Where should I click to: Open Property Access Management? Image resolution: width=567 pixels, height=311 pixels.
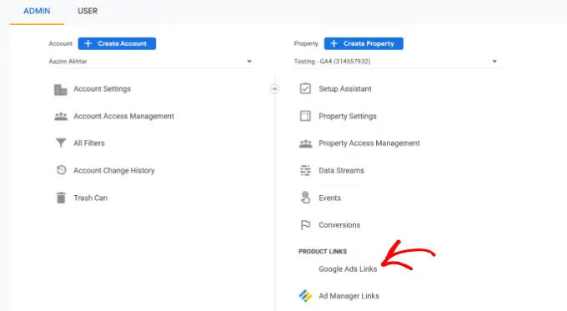(369, 143)
